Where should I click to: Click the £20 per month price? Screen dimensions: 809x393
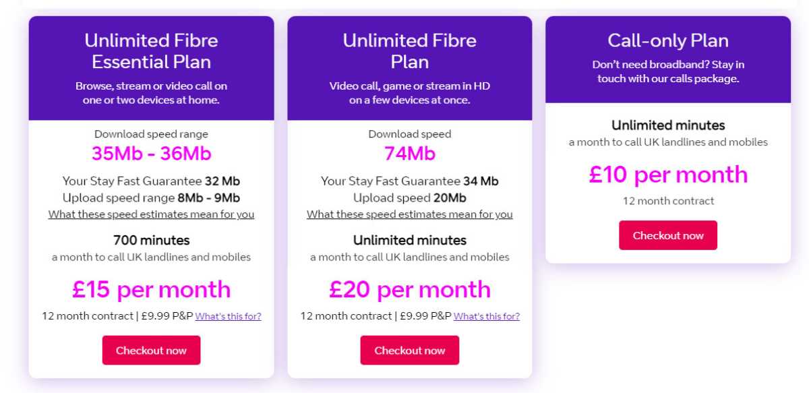tap(410, 289)
